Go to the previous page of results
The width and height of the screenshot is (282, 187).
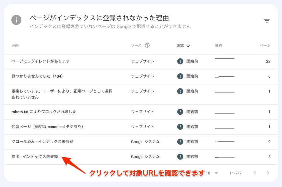pyautogui.click(x=255, y=173)
